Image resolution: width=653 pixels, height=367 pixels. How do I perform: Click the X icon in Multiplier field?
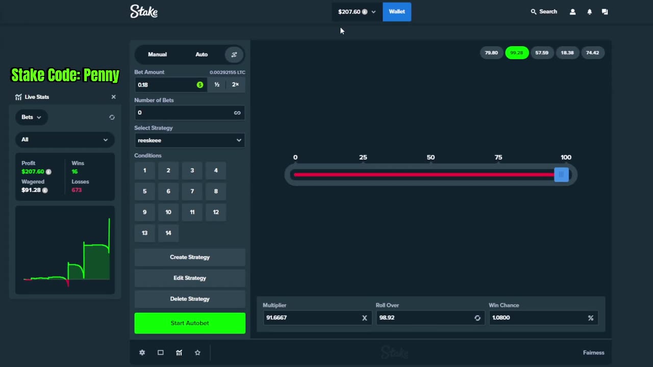364,318
